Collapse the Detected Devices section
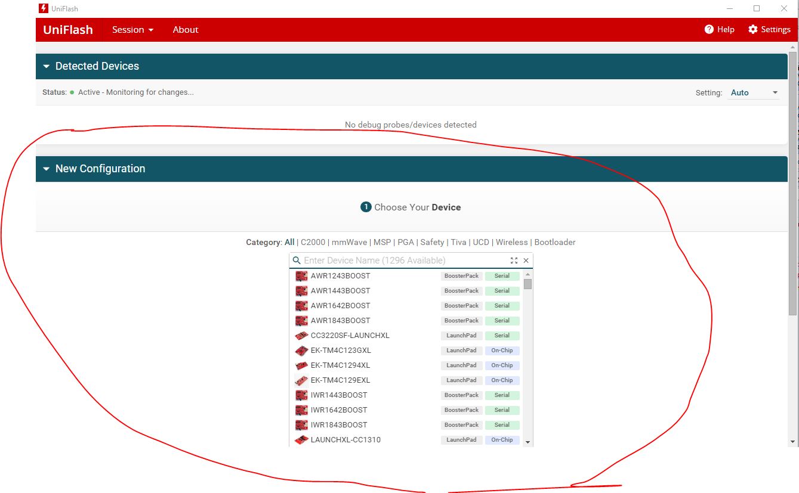799x493 pixels. point(46,66)
